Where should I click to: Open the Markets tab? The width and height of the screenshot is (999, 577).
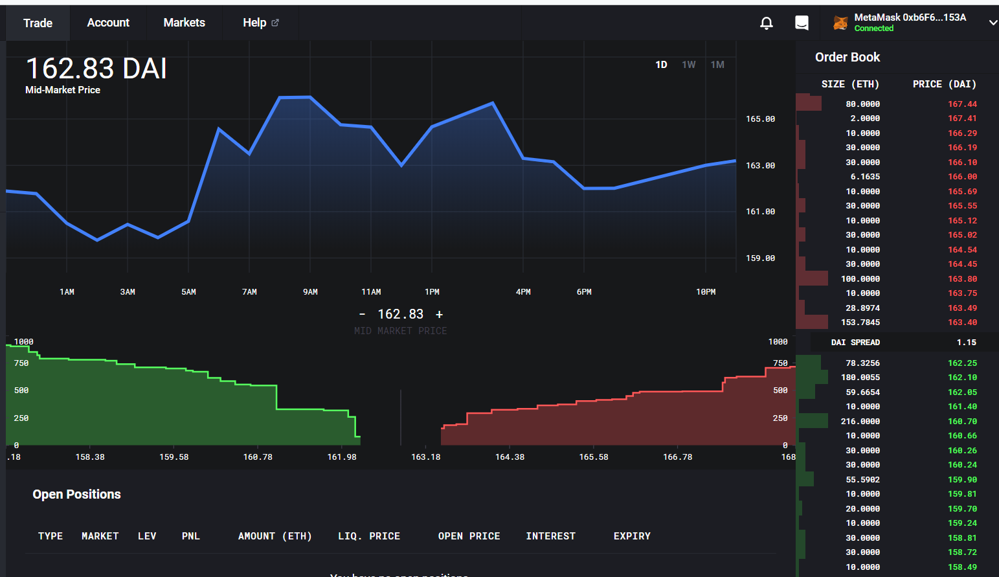185,23
